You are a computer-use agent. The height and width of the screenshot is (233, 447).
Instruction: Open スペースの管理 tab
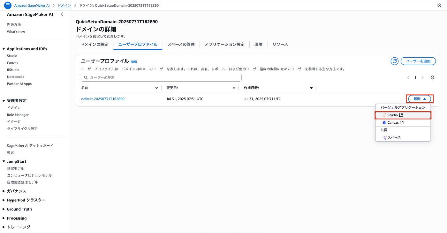[x=181, y=44]
